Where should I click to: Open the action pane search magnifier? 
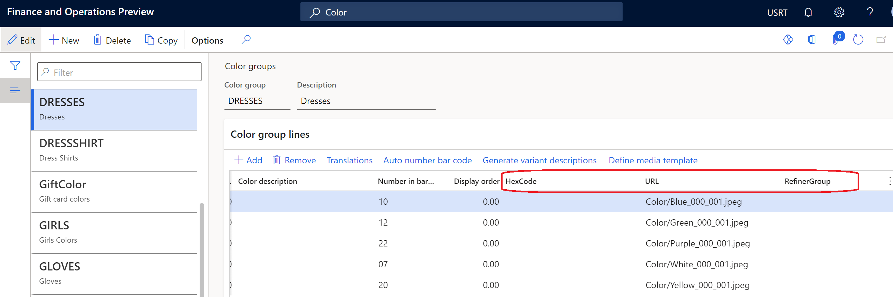246,39
